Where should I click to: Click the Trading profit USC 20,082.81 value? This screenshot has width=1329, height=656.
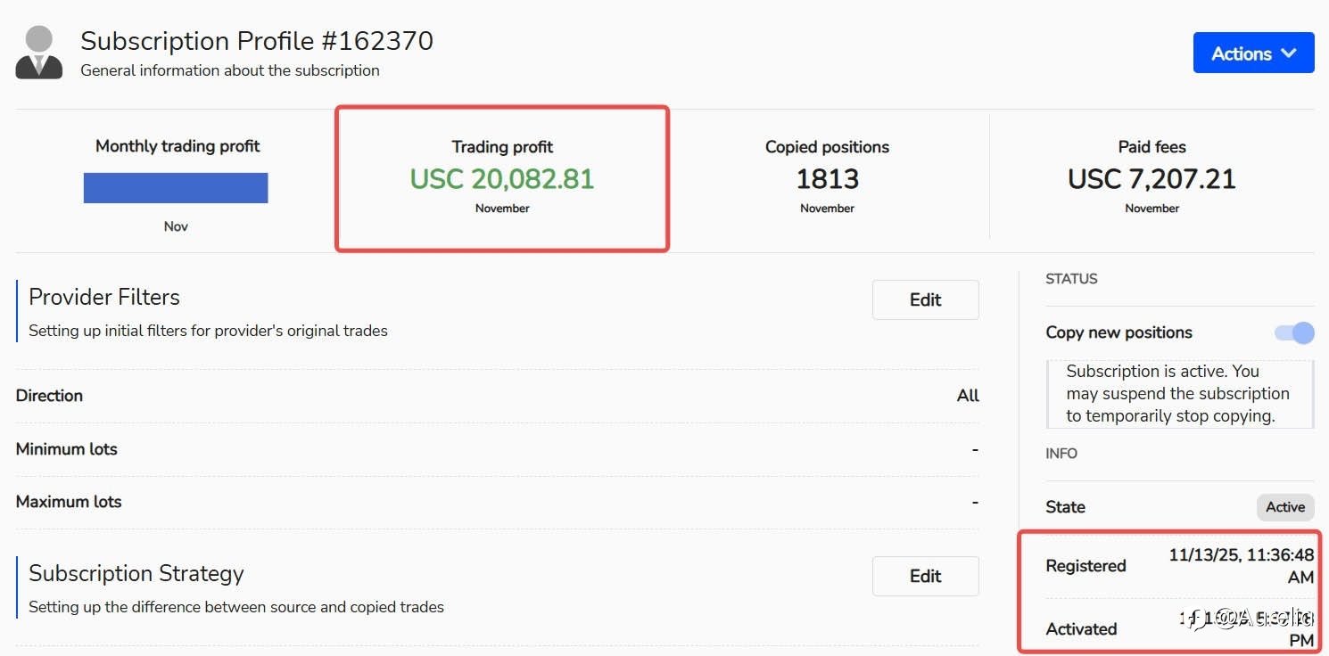pos(501,179)
